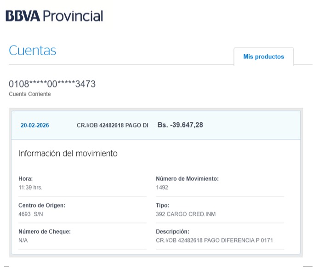Select the Centro de Origen label

(41, 205)
